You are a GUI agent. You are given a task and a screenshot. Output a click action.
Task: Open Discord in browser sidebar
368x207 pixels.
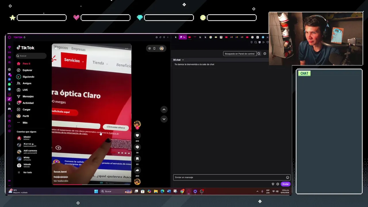(x=9, y=109)
